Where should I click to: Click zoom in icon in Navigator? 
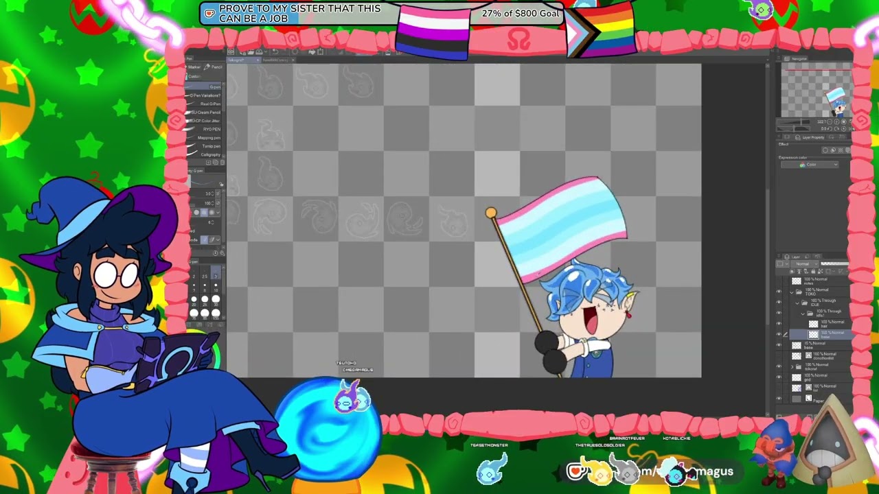point(836,121)
